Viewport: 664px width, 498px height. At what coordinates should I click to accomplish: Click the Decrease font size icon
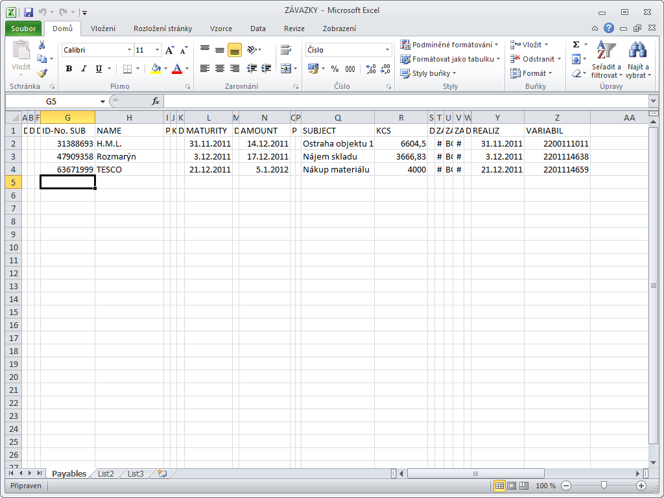click(184, 50)
